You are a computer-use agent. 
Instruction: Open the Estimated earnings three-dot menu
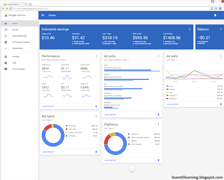190,29
